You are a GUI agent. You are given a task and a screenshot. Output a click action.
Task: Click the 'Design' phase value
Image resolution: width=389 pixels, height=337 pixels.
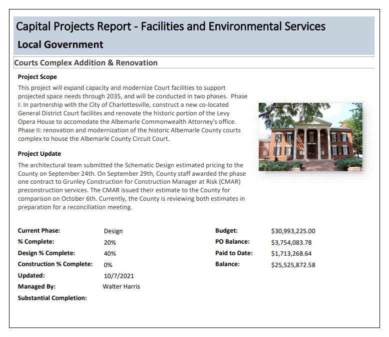point(113,231)
